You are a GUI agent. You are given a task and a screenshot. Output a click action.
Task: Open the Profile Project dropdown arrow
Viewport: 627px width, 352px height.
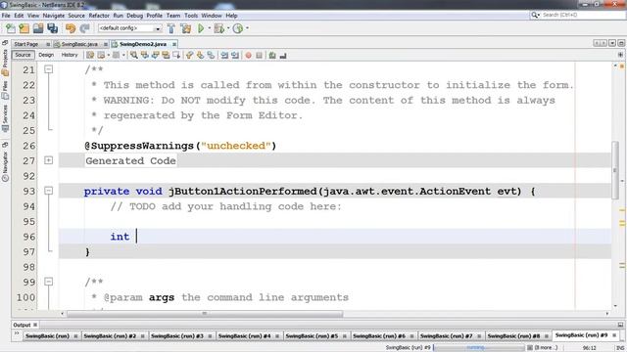[x=247, y=28]
